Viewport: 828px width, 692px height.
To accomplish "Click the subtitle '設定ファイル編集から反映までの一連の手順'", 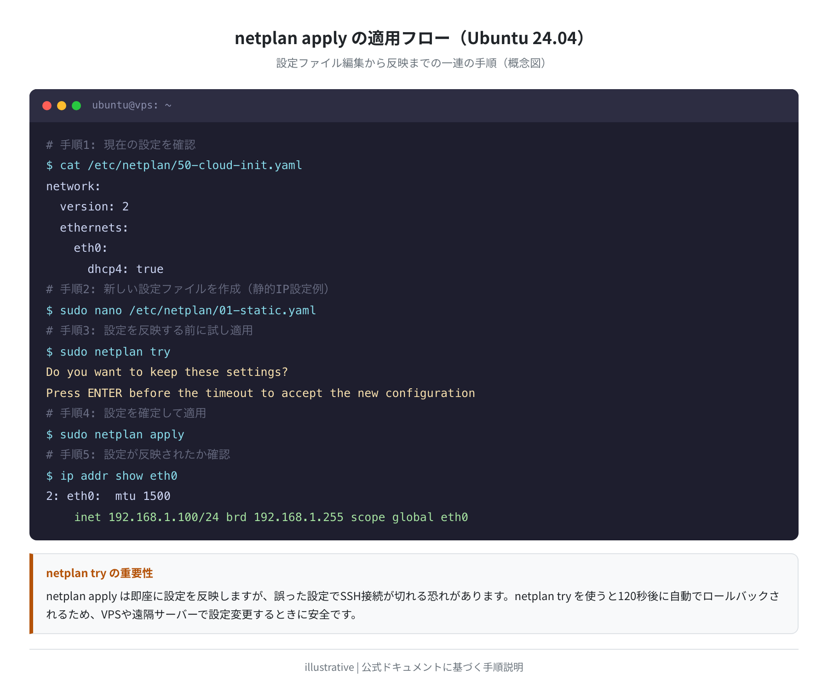I will click(x=386, y=63).
